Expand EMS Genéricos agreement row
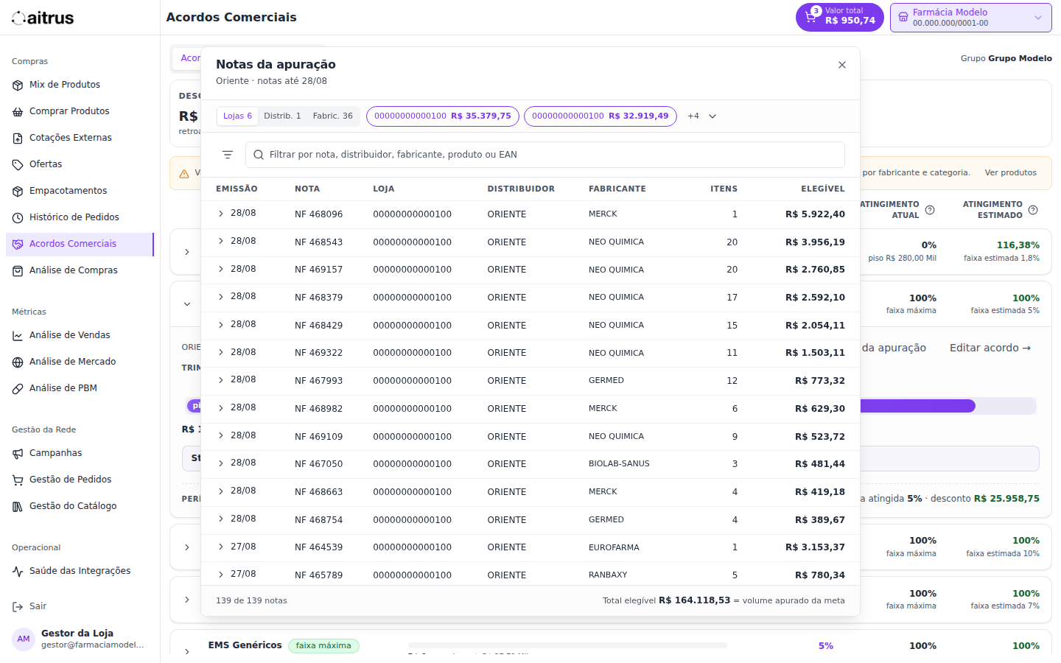This screenshot has width=1061, height=663. click(187, 651)
